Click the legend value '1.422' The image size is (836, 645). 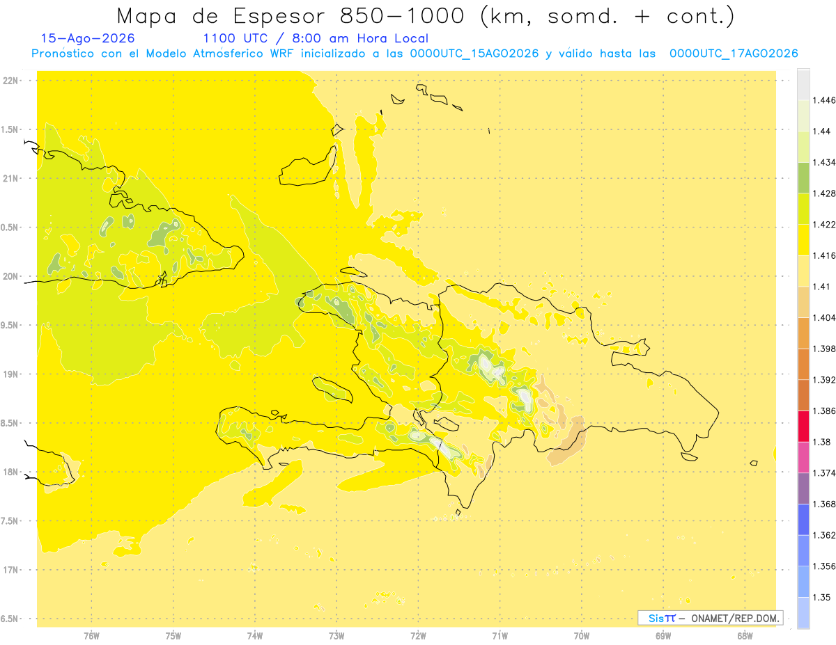click(824, 225)
